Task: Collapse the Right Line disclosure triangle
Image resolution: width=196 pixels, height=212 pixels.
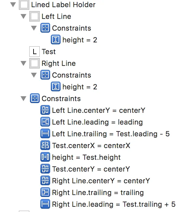Action: coord(23,64)
